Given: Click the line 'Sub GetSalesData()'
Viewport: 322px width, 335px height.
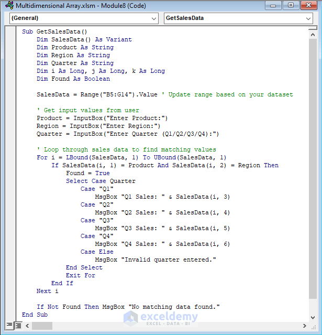Looking at the screenshot, I should [x=54, y=31].
